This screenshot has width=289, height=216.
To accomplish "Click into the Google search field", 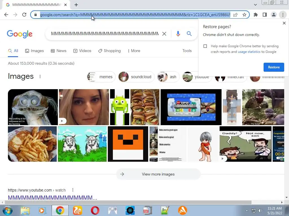I will 105,34.
